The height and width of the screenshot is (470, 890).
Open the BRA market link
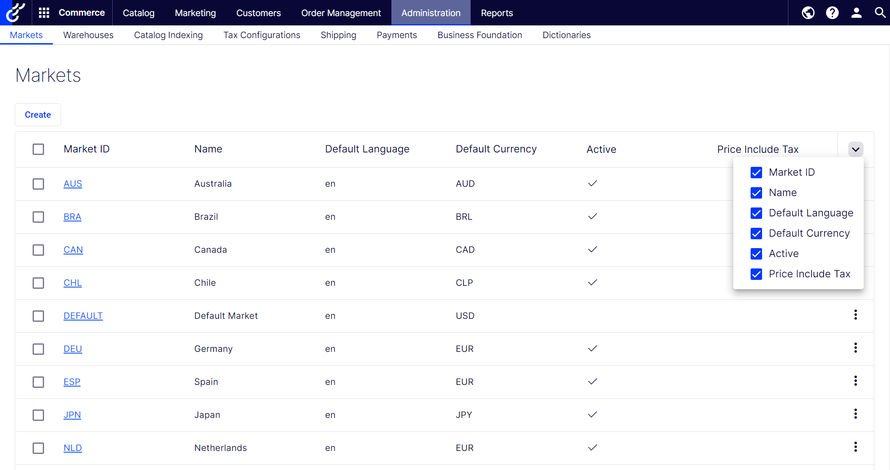[x=72, y=217]
